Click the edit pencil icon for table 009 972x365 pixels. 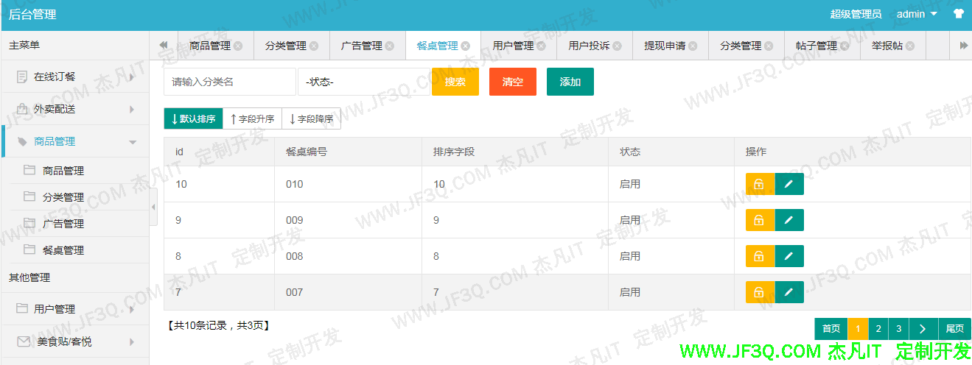tap(789, 220)
